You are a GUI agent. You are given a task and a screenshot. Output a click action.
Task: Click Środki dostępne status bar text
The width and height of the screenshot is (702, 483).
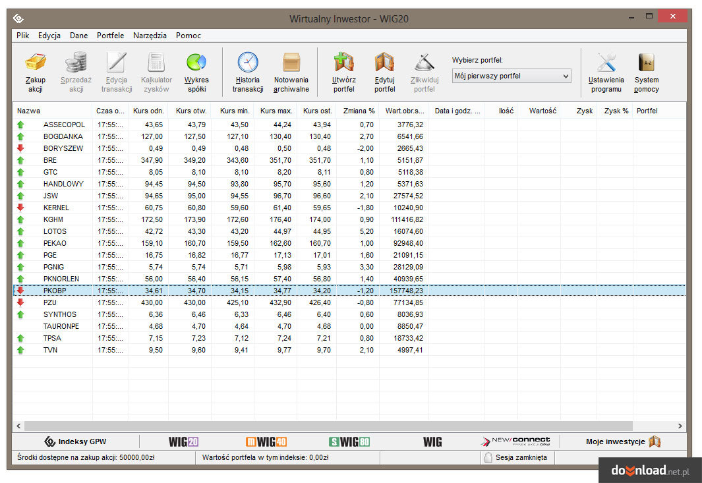tap(86, 457)
